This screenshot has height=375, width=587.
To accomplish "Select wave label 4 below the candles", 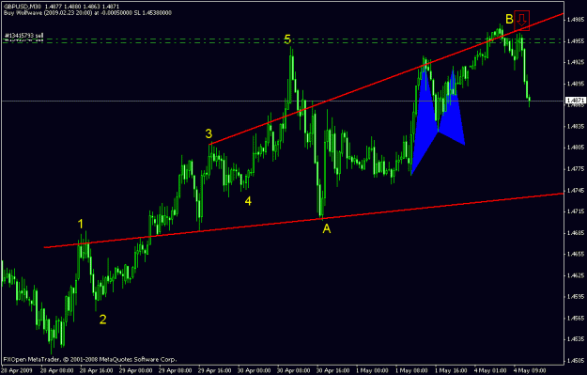I will [248, 201].
